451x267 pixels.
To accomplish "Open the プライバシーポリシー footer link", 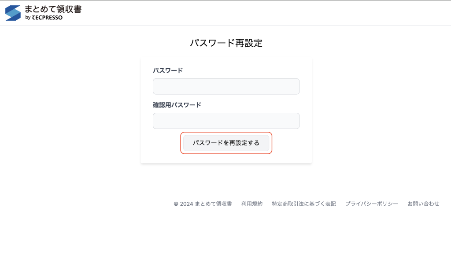I will pos(372,204).
